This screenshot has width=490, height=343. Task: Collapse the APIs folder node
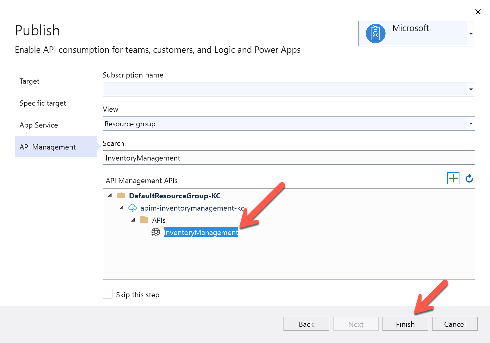133,220
